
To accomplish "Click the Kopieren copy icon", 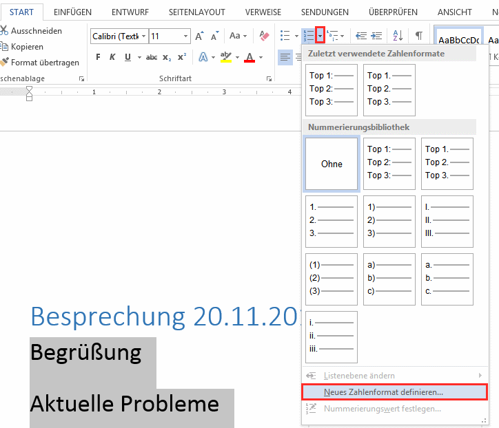I will coord(4,47).
